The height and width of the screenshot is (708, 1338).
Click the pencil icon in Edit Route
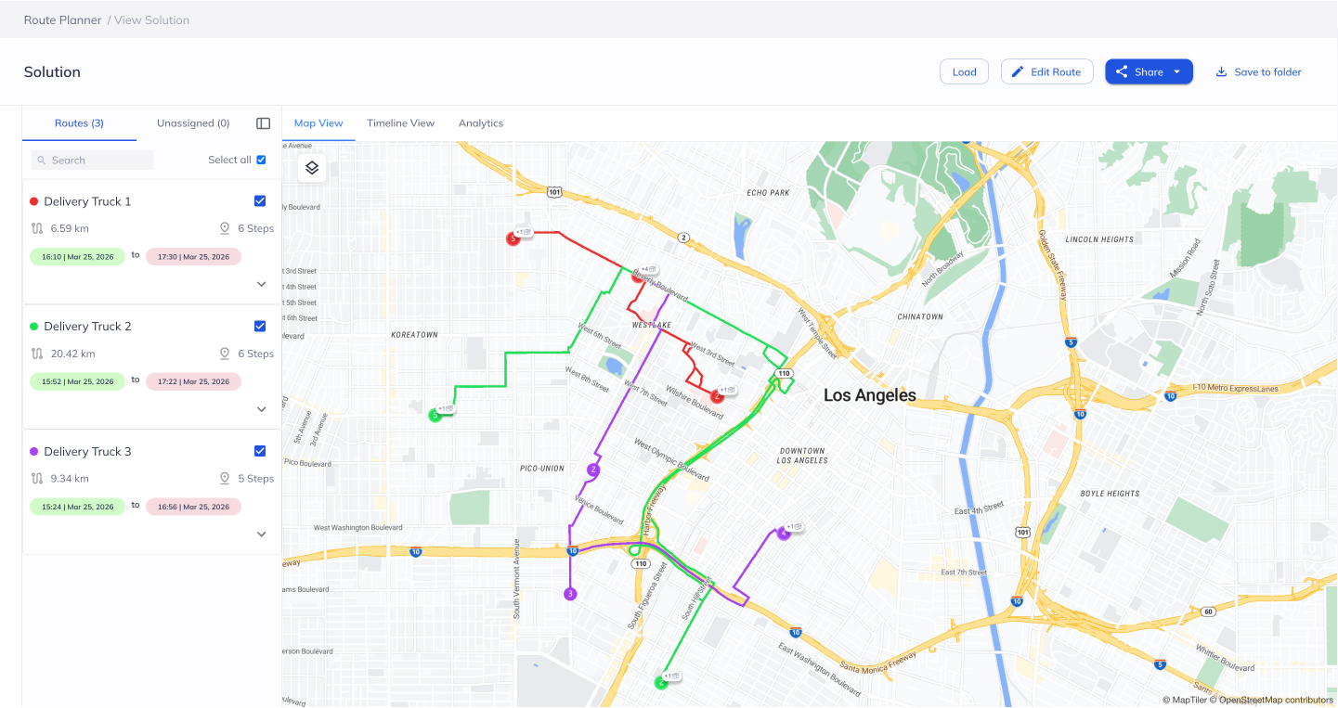1018,71
